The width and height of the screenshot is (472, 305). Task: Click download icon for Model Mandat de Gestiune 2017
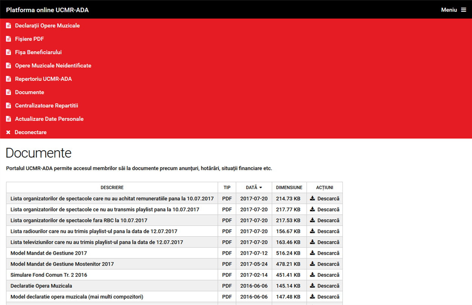coord(312,253)
